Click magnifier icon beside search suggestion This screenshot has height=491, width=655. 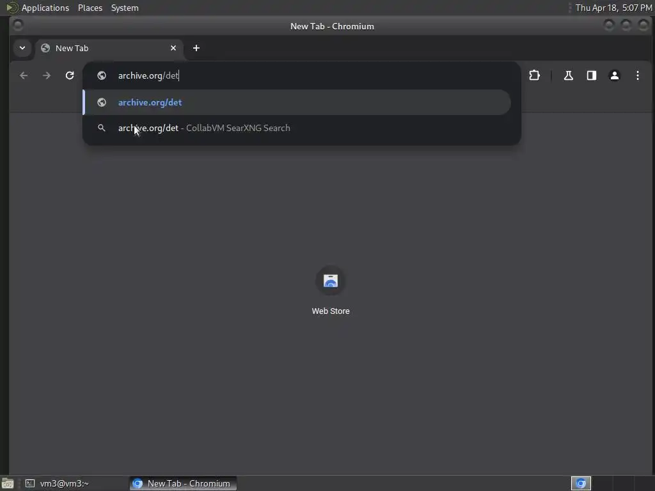[102, 128]
